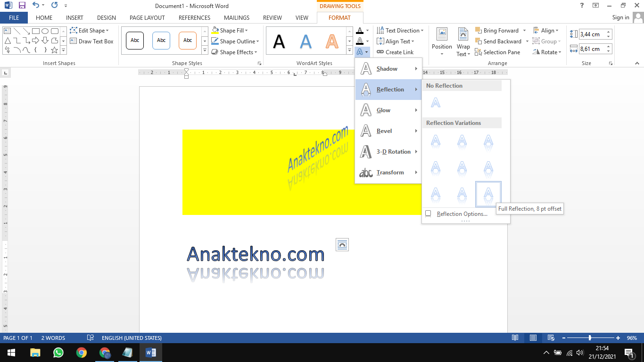Switch to the INSERT tab
Viewport: 644px width, 362px height.
74,18
